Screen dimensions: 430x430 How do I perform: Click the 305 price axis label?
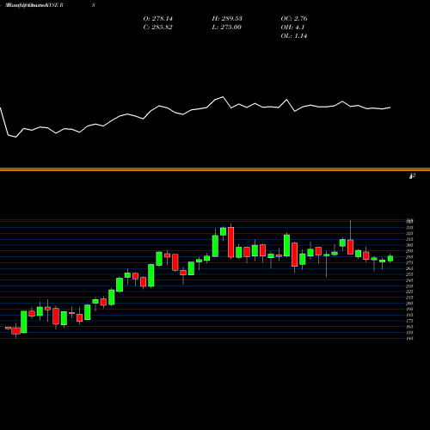pyautogui.click(x=409, y=245)
